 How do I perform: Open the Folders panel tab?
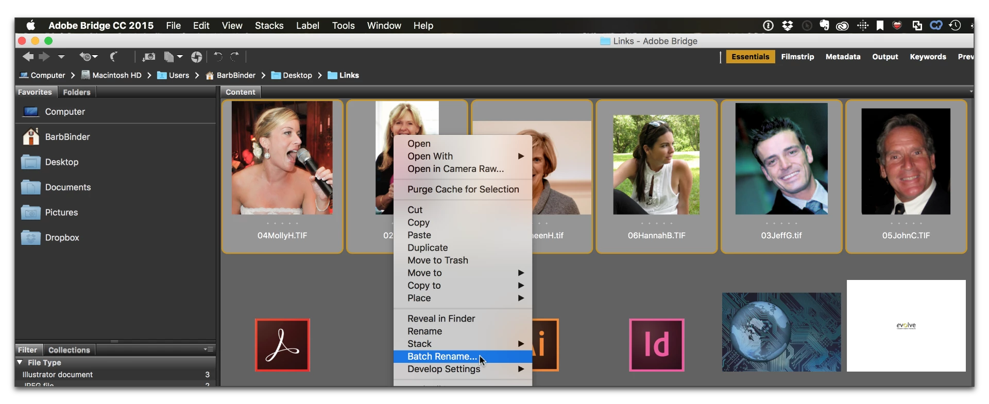tap(77, 92)
